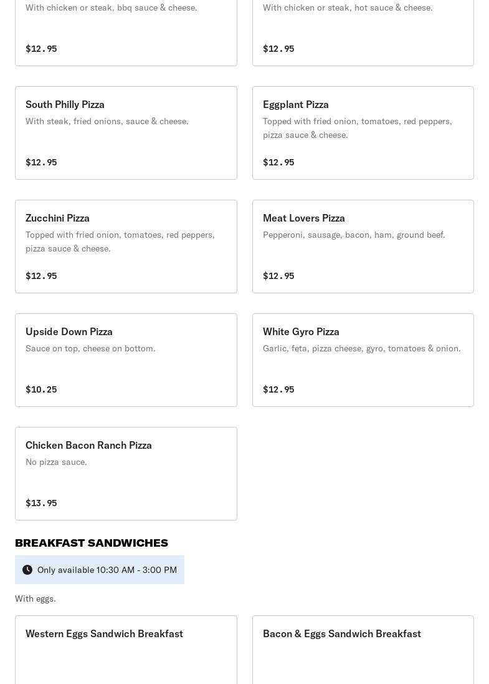The image size is (489, 684).
Task: Open the South Philly Pizza item
Action: pyautogui.click(x=126, y=133)
